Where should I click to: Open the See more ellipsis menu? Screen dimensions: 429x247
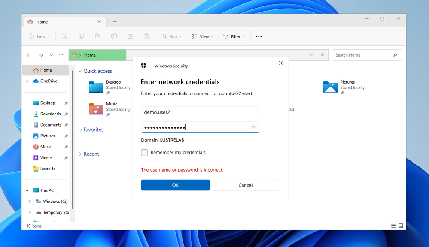click(259, 36)
